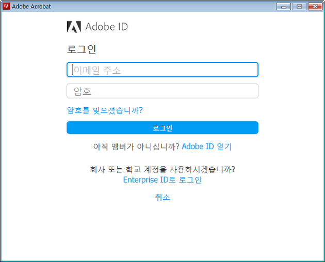Open the 암호를 잊으셨습니까? link
The width and height of the screenshot is (325, 262).
tap(105, 110)
